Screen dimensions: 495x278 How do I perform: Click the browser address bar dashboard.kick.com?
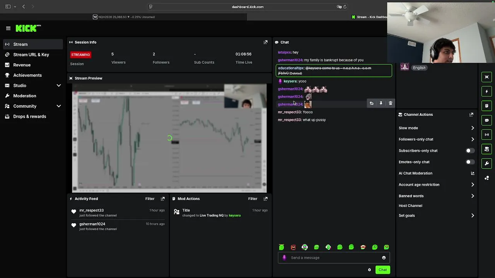tap(247, 7)
